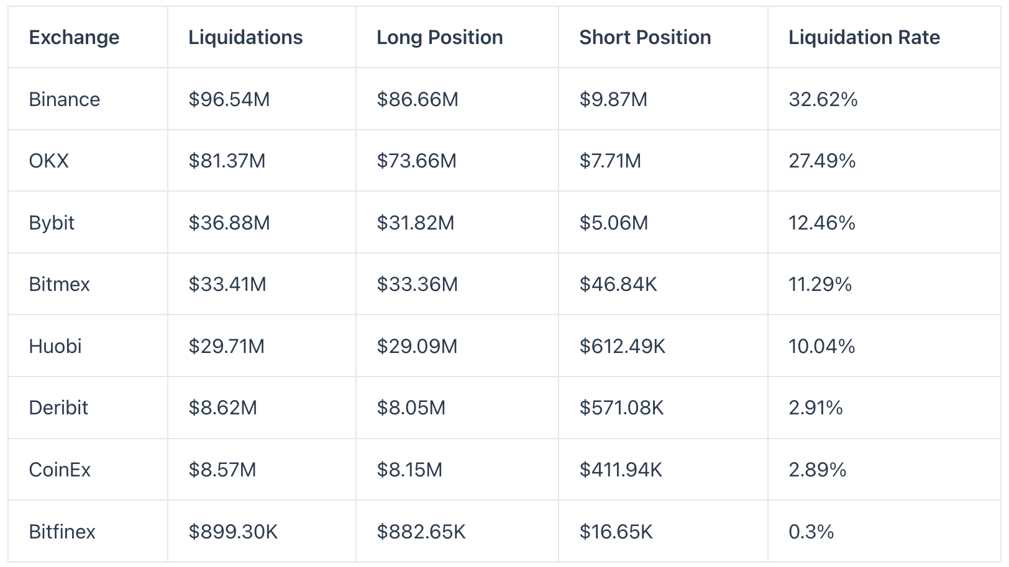
Task: Click the 0.3% liquidation rate cell
Action: click(811, 532)
